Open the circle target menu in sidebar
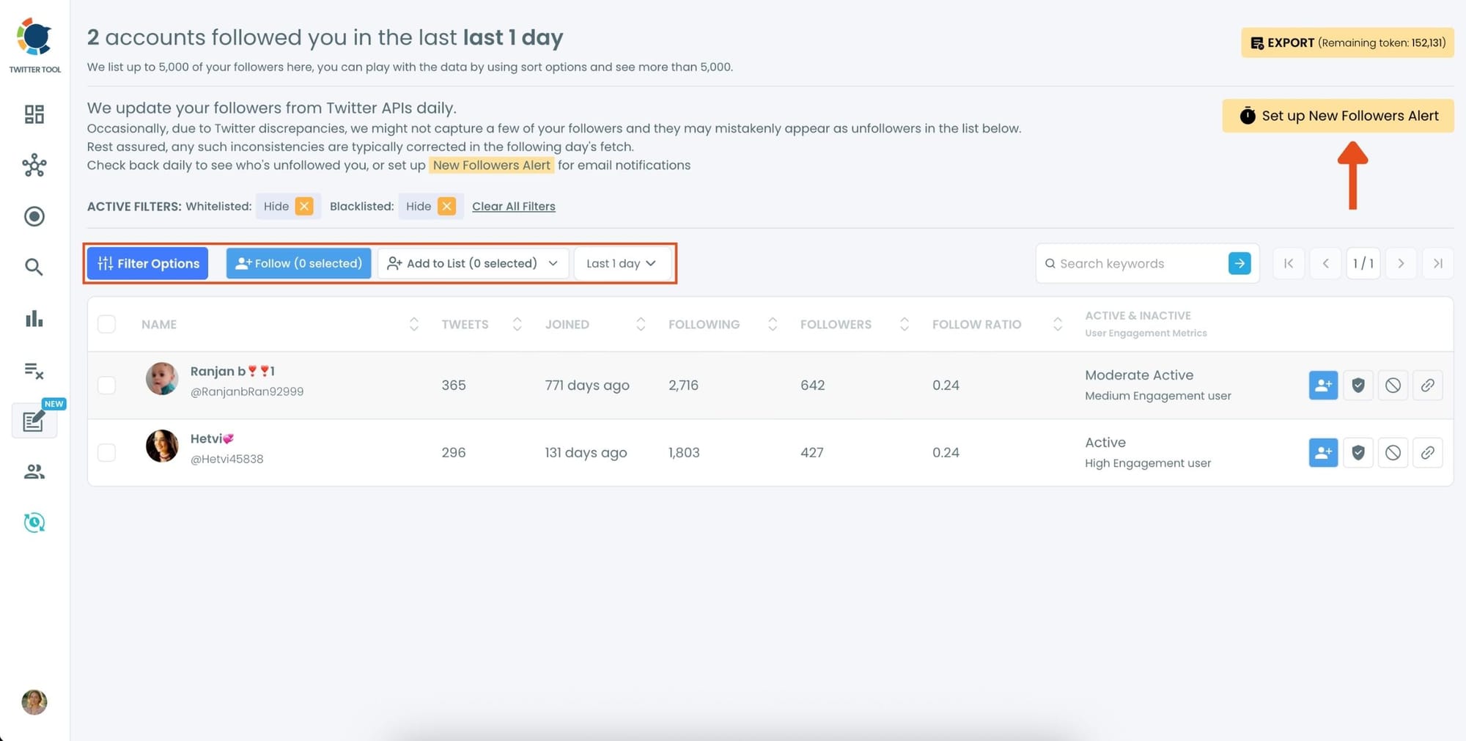1466x741 pixels. tap(34, 216)
